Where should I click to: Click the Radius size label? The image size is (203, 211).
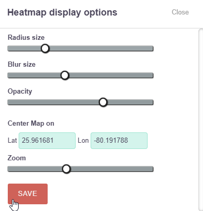click(x=26, y=37)
